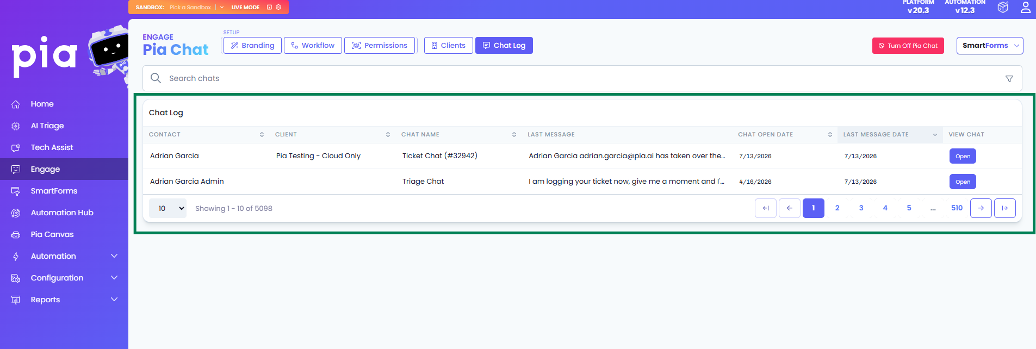Screen dimensions: 1036x349
Task: Open AI Triage in sidebar
Action: (47, 126)
